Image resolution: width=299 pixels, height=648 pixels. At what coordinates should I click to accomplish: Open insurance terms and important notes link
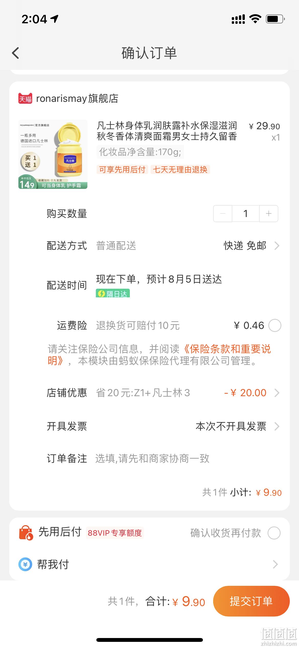(x=159, y=355)
